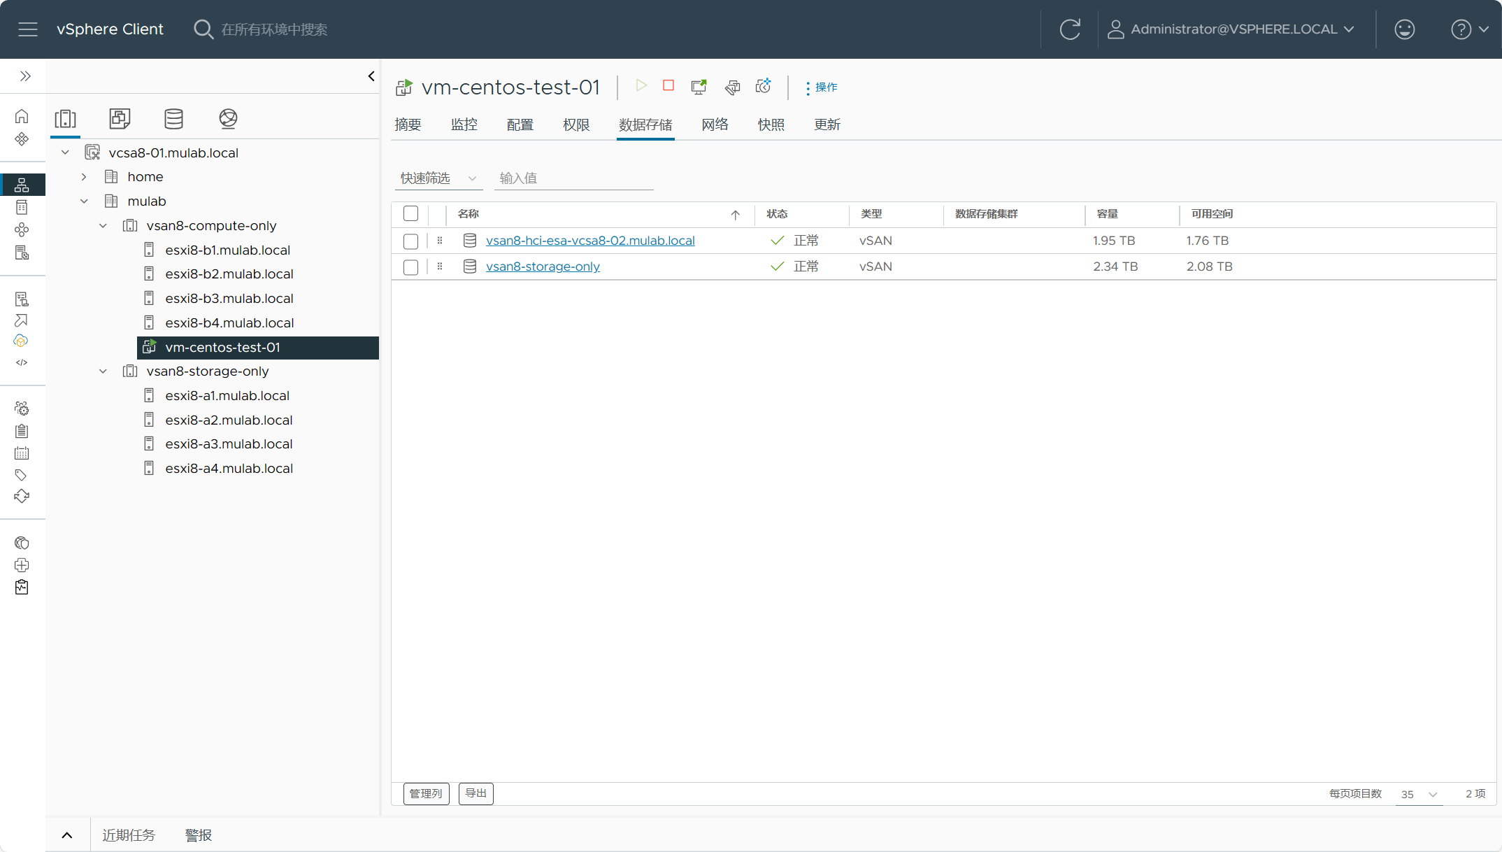Screen dimensions: 1502x852
Task: Take a snapshot using toolbar icon
Action: (764, 85)
